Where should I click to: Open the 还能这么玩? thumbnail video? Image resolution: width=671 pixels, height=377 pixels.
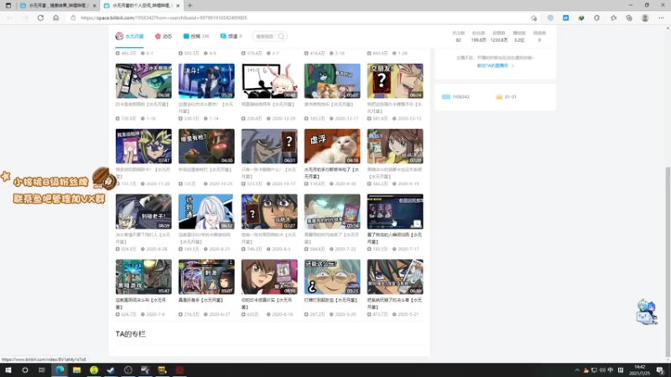(332, 277)
